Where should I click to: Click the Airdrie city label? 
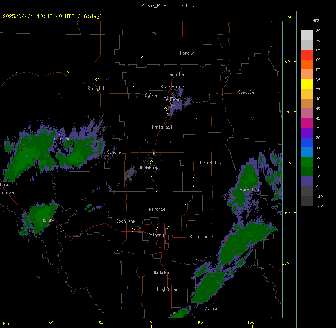point(157,209)
